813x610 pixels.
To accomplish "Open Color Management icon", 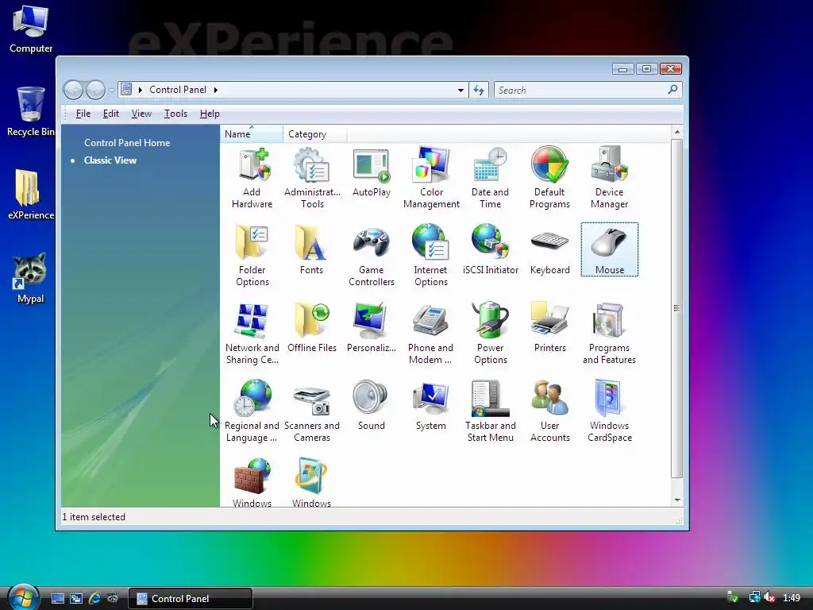I will 431,178.
